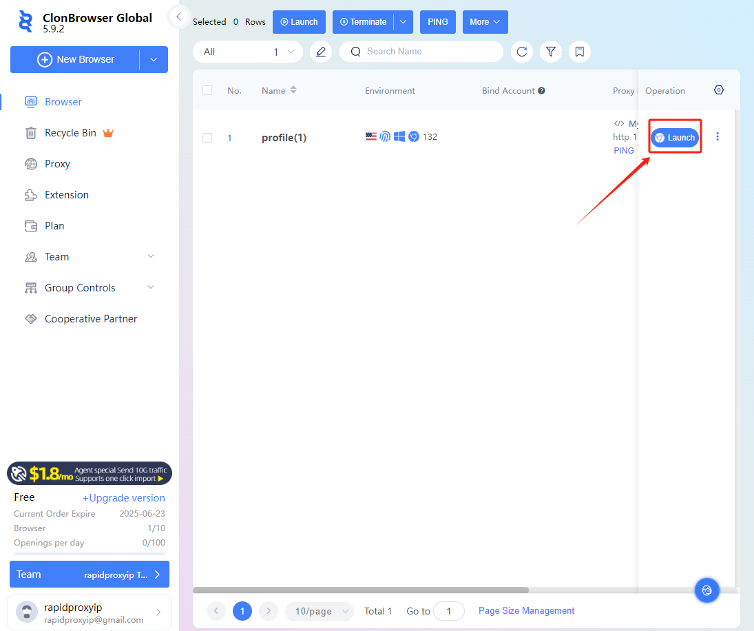Click the US flag icon in profile(1) row

[x=370, y=136]
